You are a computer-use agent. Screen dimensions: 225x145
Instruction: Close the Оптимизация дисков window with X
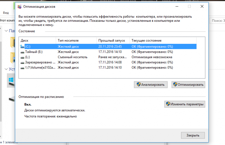pyautogui.click(x=202, y=7)
